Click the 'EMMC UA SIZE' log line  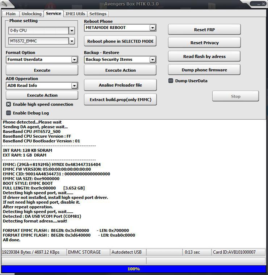(31, 179)
